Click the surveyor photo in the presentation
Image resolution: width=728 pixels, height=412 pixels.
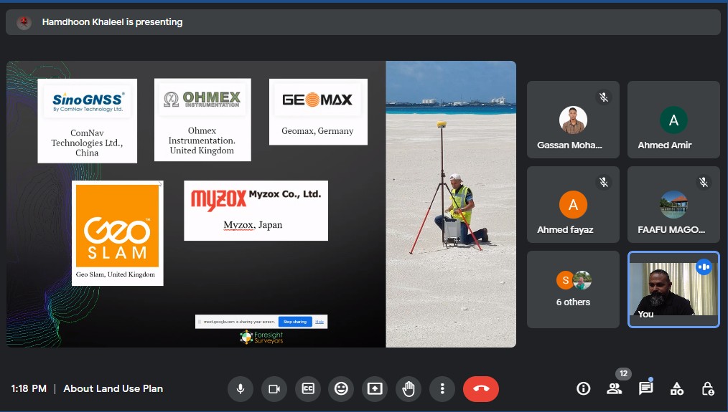coord(451,204)
